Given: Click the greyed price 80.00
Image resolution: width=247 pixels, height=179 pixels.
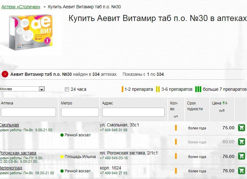Looking at the screenshot, I should click(x=228, y=142).
